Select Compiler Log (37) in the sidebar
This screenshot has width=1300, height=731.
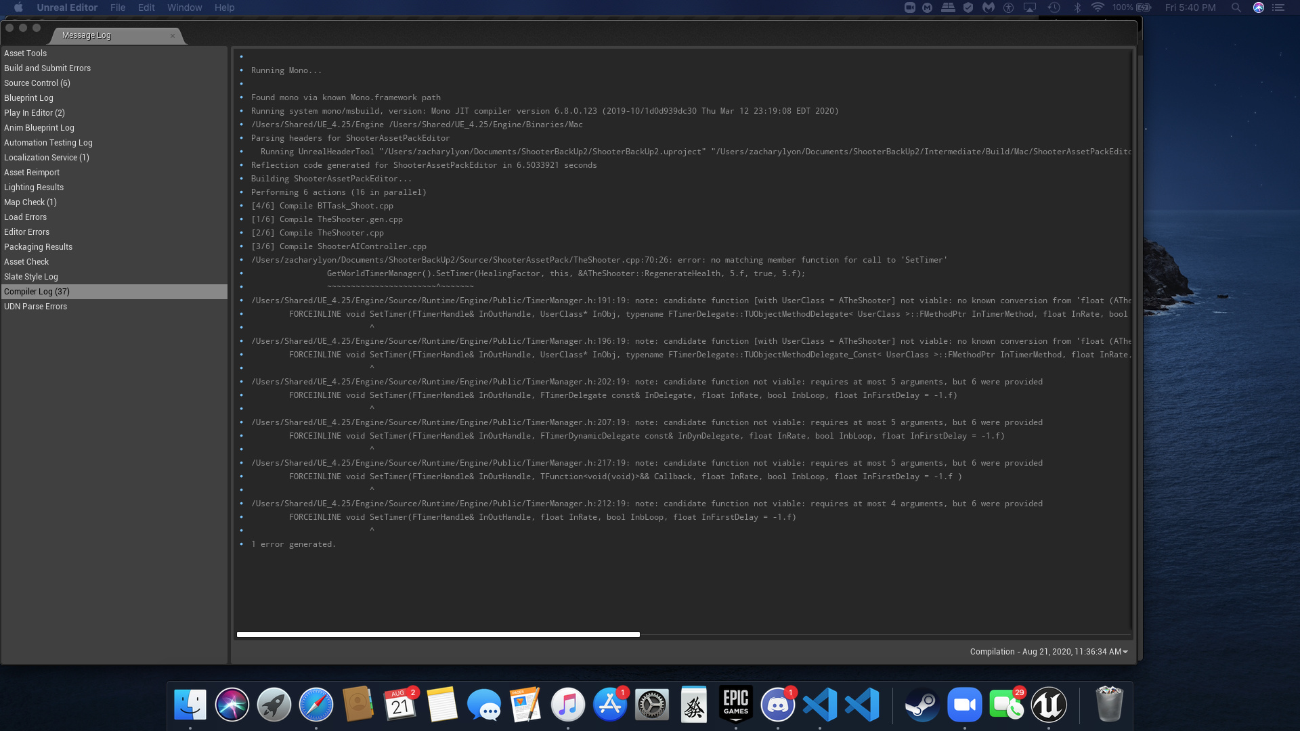pyautogui.click(x=37, y=292)
